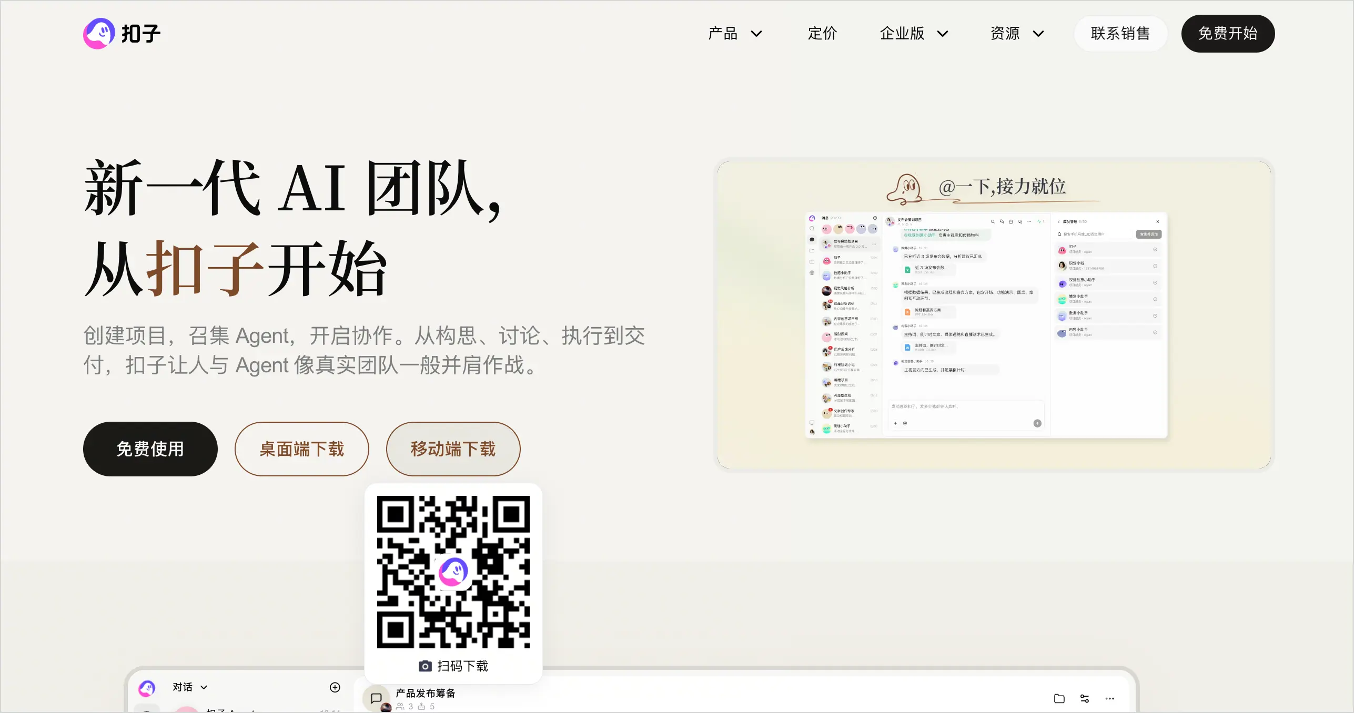
Task: Click the 移动端下载 button
Action: pyautogui.click(x=453, y=449)
